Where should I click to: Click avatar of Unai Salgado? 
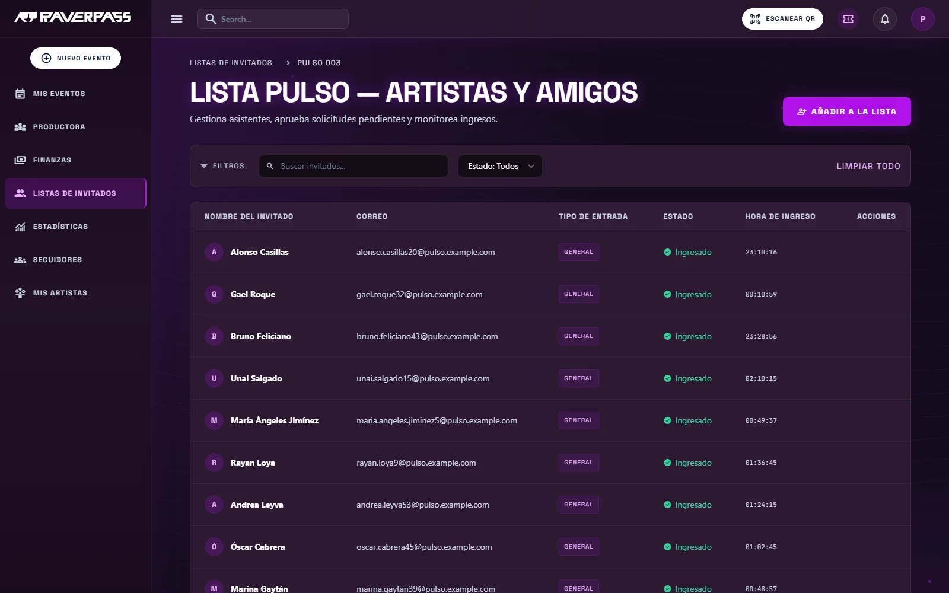(214, 378)
